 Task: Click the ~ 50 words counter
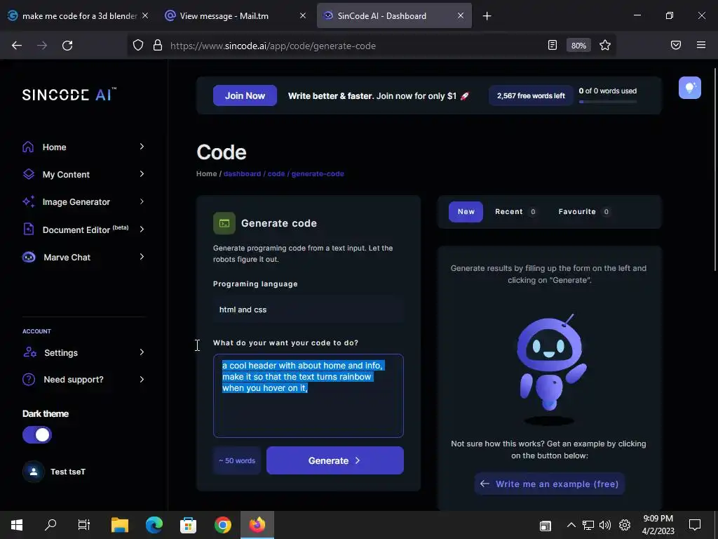237,460
